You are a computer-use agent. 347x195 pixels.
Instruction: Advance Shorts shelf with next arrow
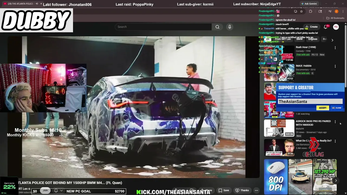pos(336,180)
